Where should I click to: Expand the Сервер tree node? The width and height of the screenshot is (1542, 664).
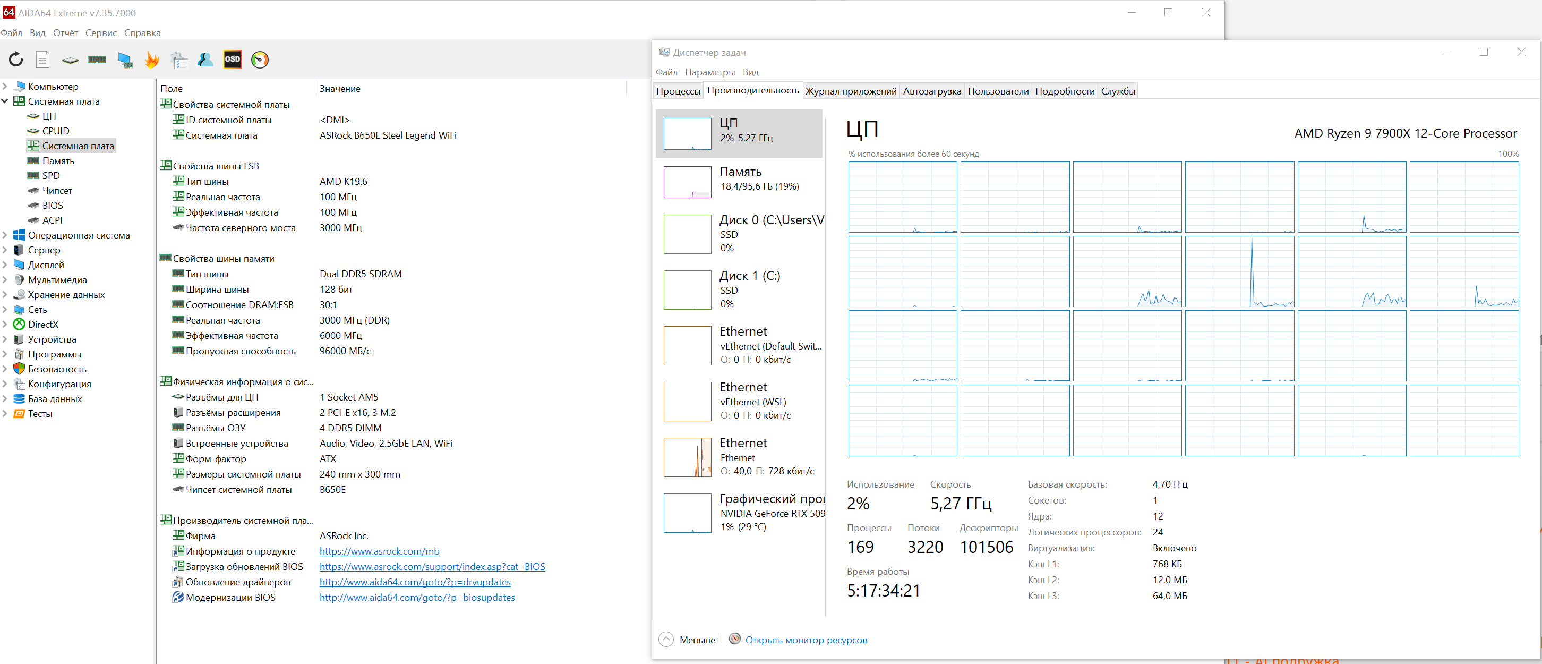coord(5,250)
